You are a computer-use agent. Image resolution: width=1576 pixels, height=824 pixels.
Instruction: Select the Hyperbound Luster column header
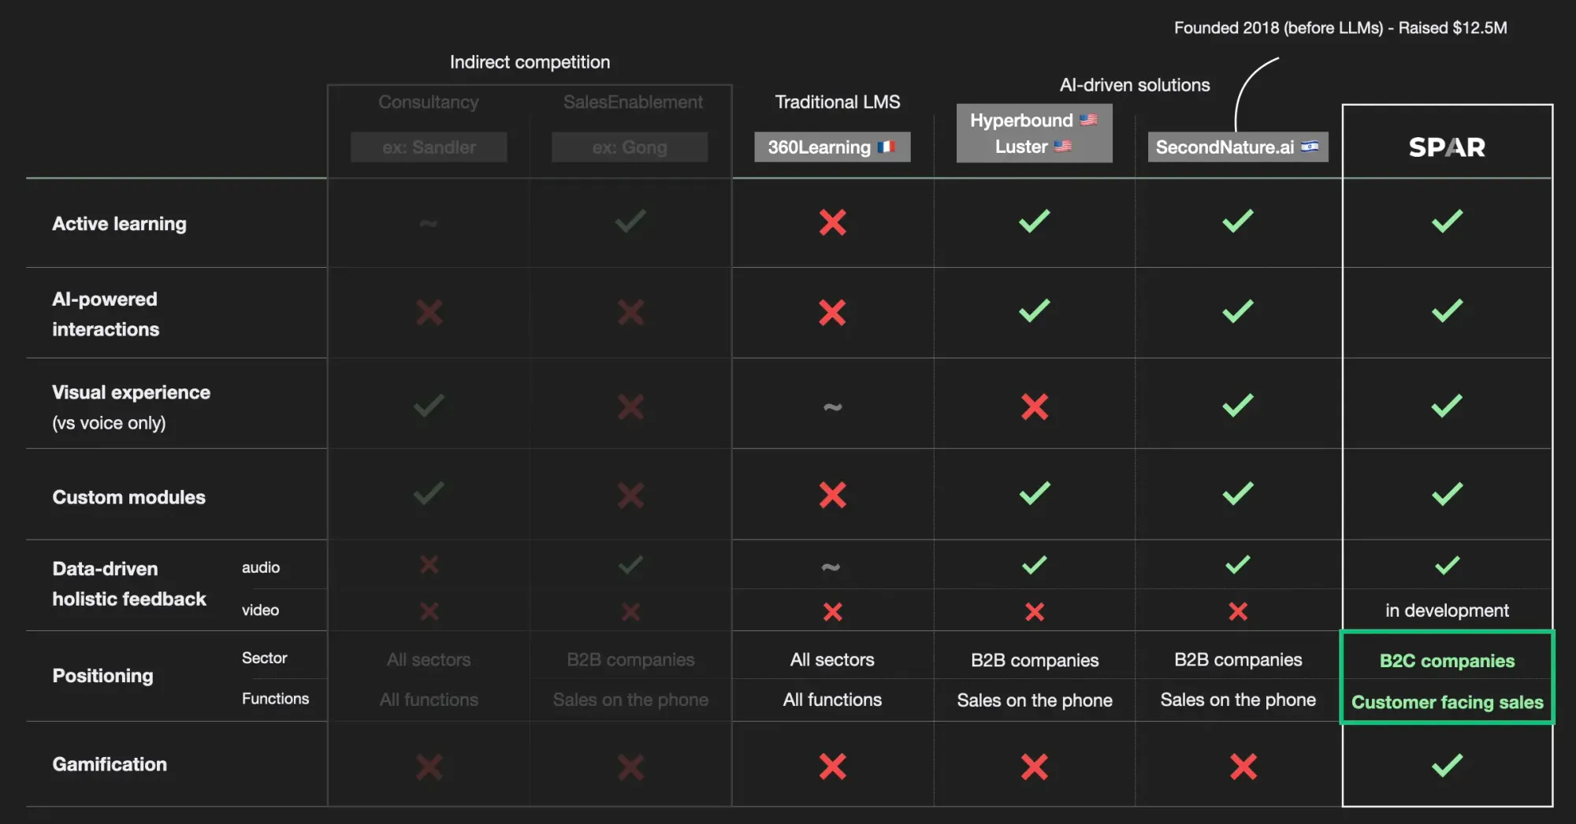click(1033, 133)
